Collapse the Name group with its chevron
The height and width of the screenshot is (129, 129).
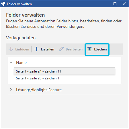[x=11, y=62]
